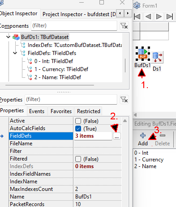Go to last record in navigator
The image size is (176, 207).
[x=170, y=17]
